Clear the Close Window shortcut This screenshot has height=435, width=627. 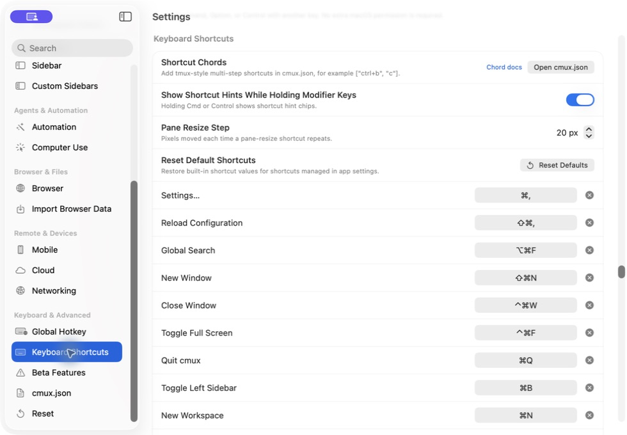589,306
